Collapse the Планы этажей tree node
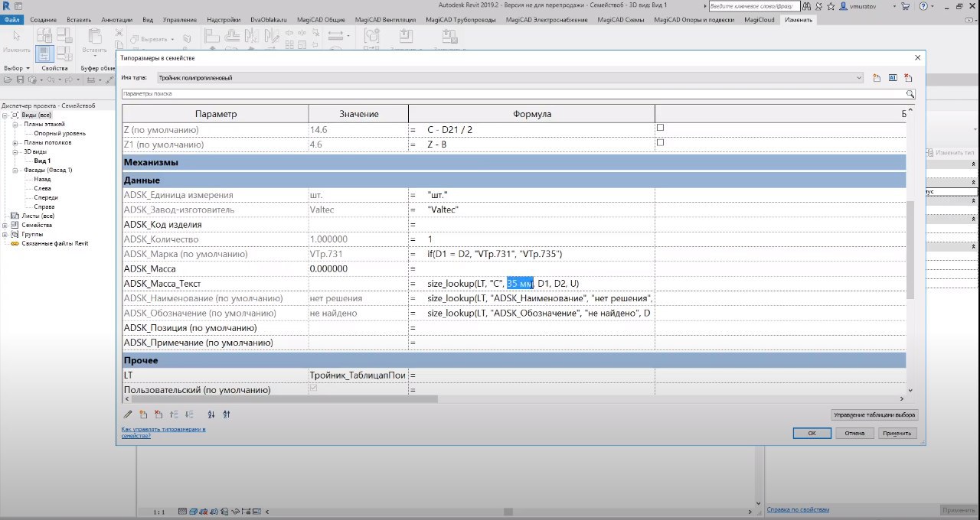The image size is (980, 520). (15, 124)
